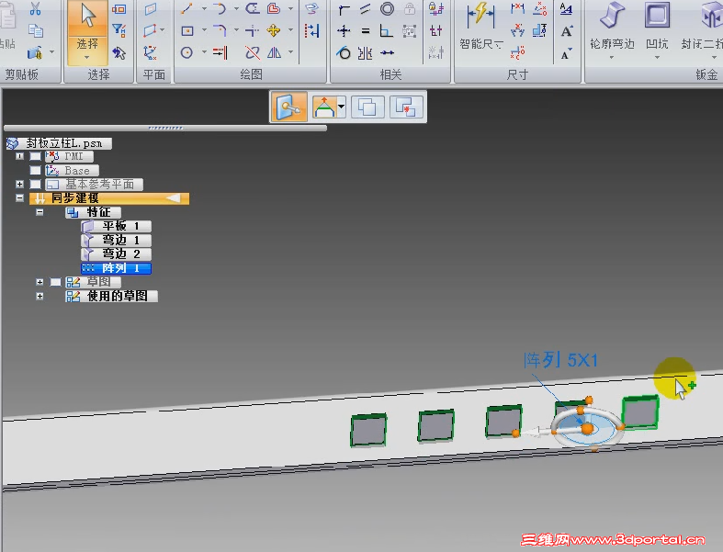The width and height of the screenshot is (723, 552).
Task: Select the Rectangle drawing tool
Action: point(187,31)
